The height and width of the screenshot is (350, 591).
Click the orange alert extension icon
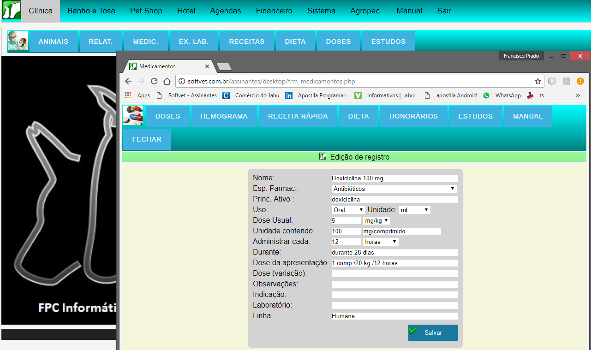coord(580,81)
